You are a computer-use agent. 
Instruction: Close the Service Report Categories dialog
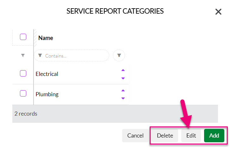218,12
